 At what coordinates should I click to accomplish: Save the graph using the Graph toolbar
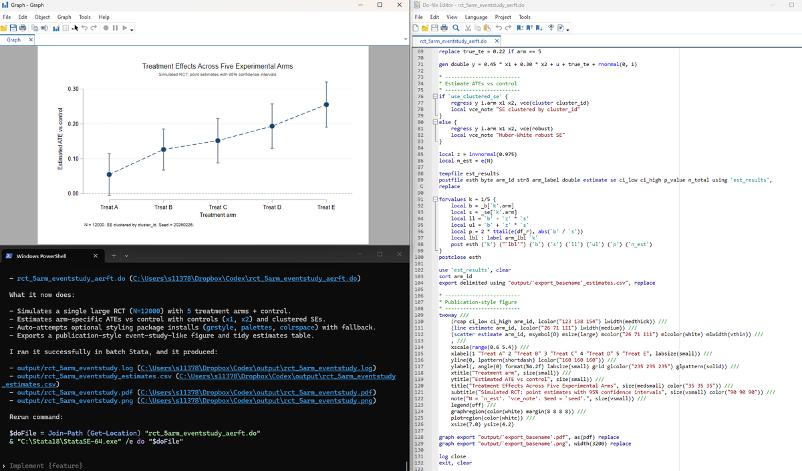point(13,28)
